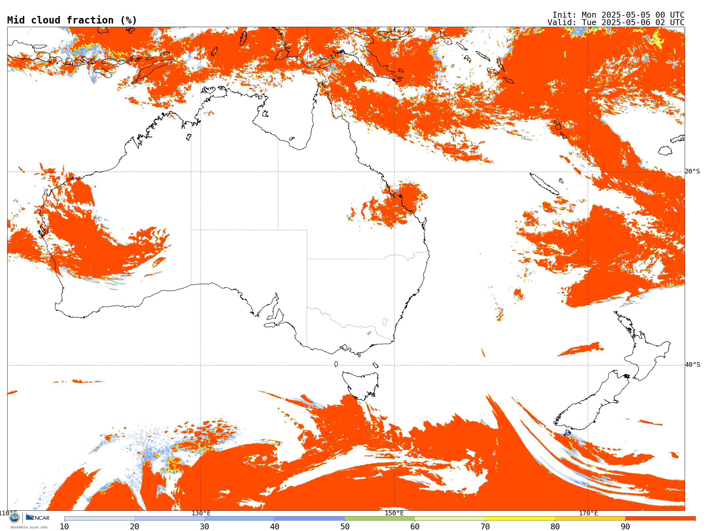Viewport: 706px width, 531px height.
Task: Click the colorbar tick label 70
Action: [485, 527]
